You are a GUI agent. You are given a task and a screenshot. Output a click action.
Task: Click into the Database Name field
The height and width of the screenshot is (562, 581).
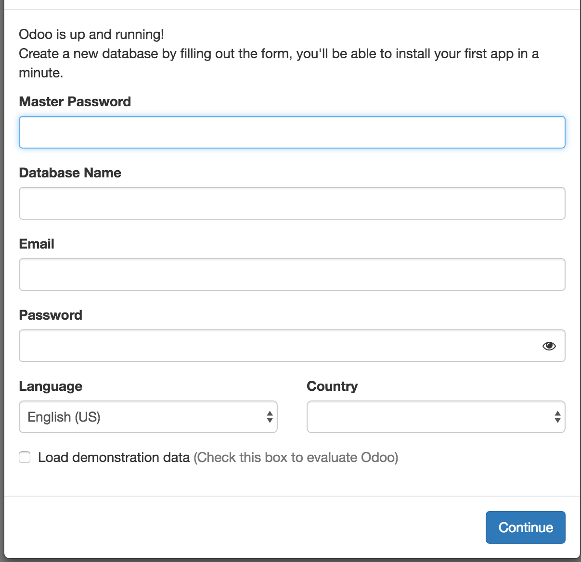[x=292, y=203]
